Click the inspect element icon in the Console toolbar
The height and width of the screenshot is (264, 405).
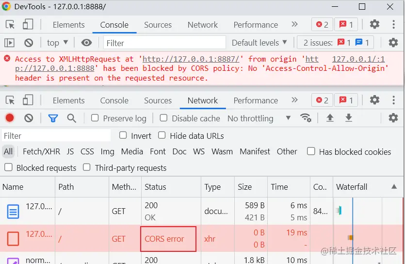[x=10, y=25]
